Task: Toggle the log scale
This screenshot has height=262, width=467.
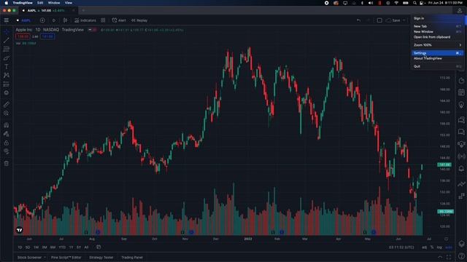Action: click(x=439, y=247)
